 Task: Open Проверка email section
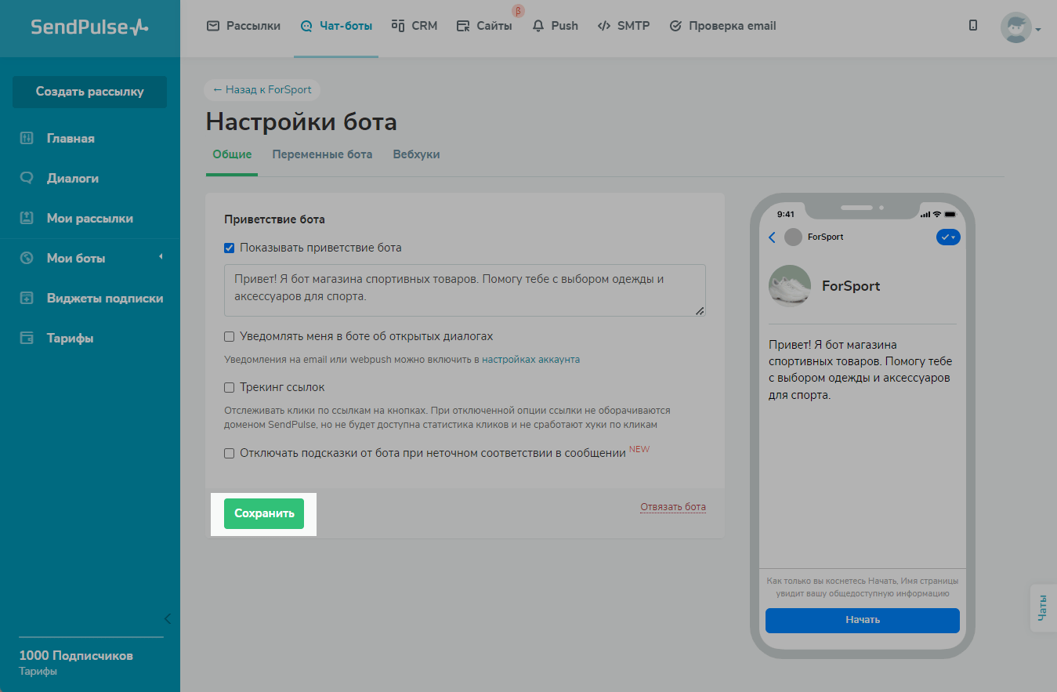point(722,26)
